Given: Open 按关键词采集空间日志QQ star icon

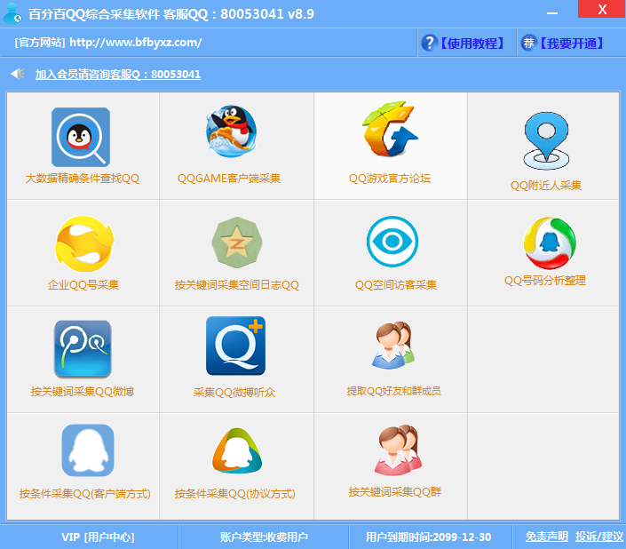Looking at the screenshot, I should coord(236,242).
